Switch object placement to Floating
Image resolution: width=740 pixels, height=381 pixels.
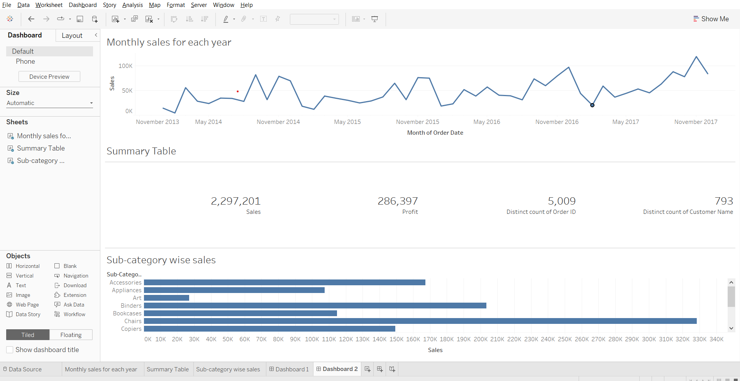coord(71,335)
